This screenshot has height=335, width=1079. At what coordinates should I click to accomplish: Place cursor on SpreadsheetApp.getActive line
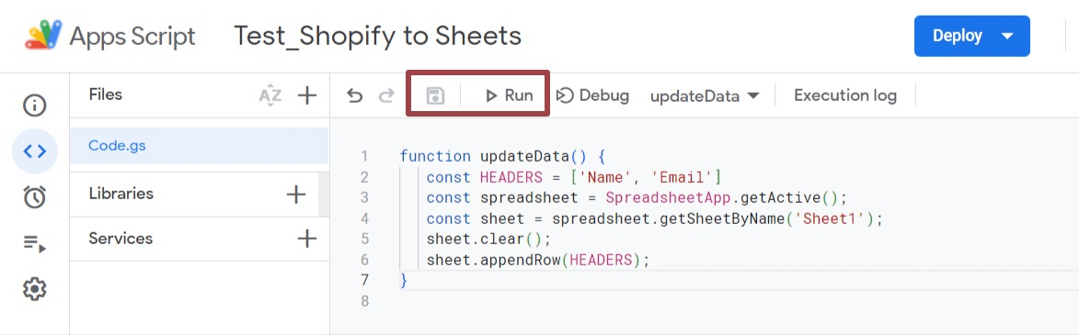pos(637,197)
